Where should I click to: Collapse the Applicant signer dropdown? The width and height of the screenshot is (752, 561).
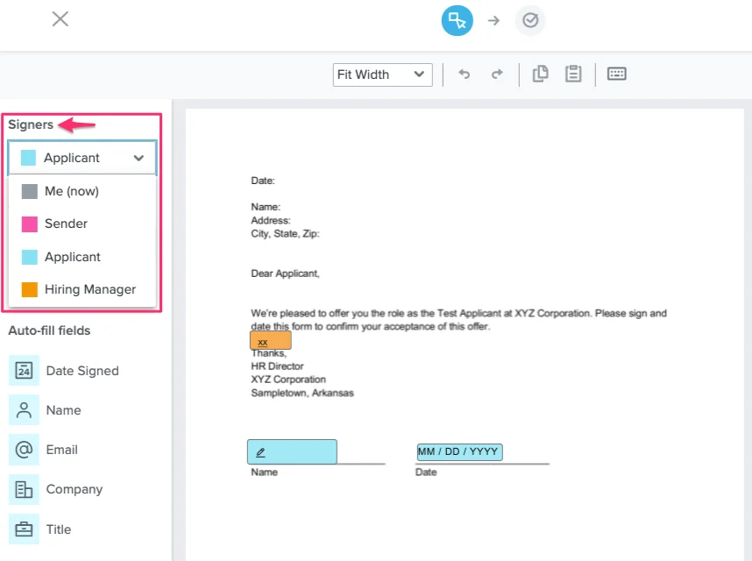pyautogui.click(x=82, y=158)
